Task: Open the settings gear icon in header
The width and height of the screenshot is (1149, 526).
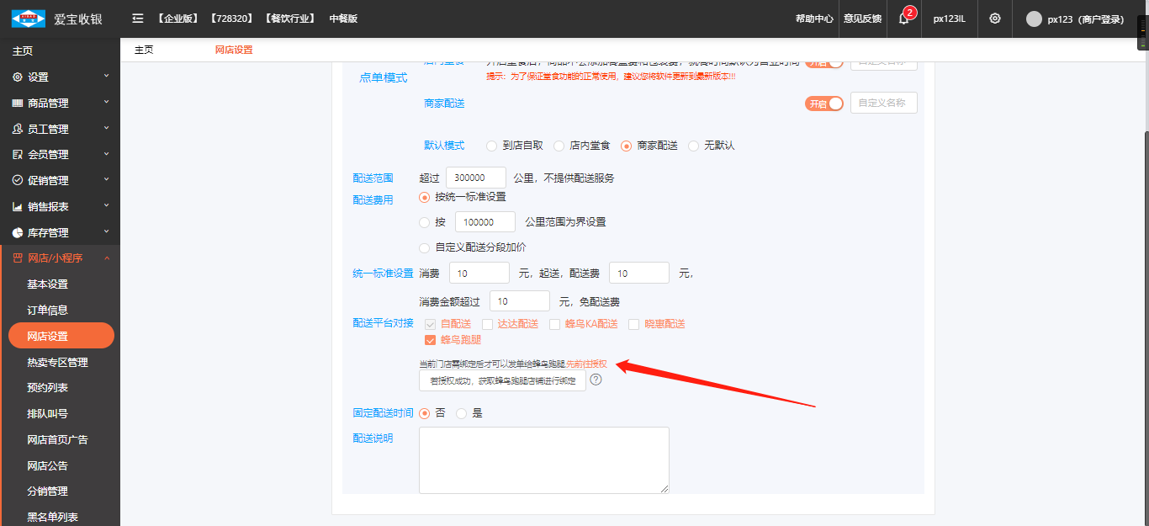Action: [995, 19]
